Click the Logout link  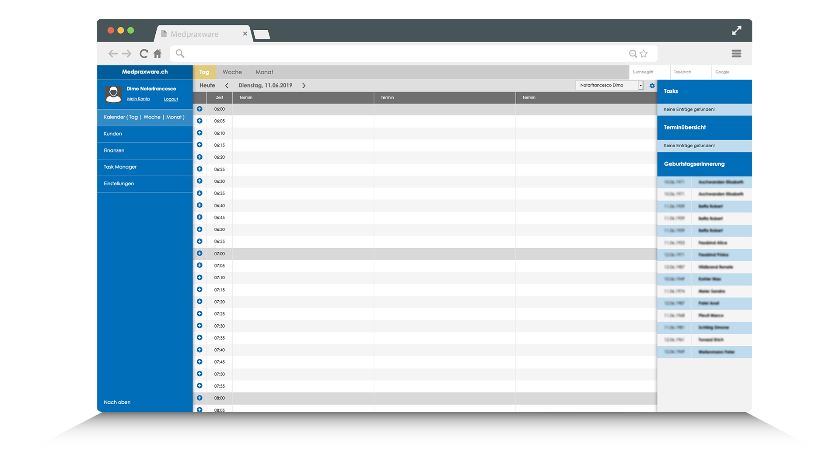pos(171,99)
